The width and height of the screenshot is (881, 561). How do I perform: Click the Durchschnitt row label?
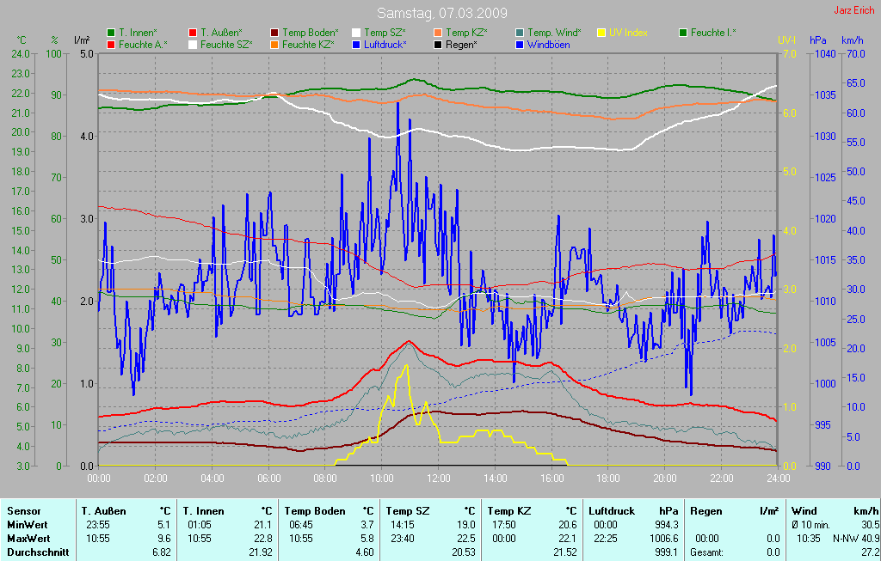38,552
